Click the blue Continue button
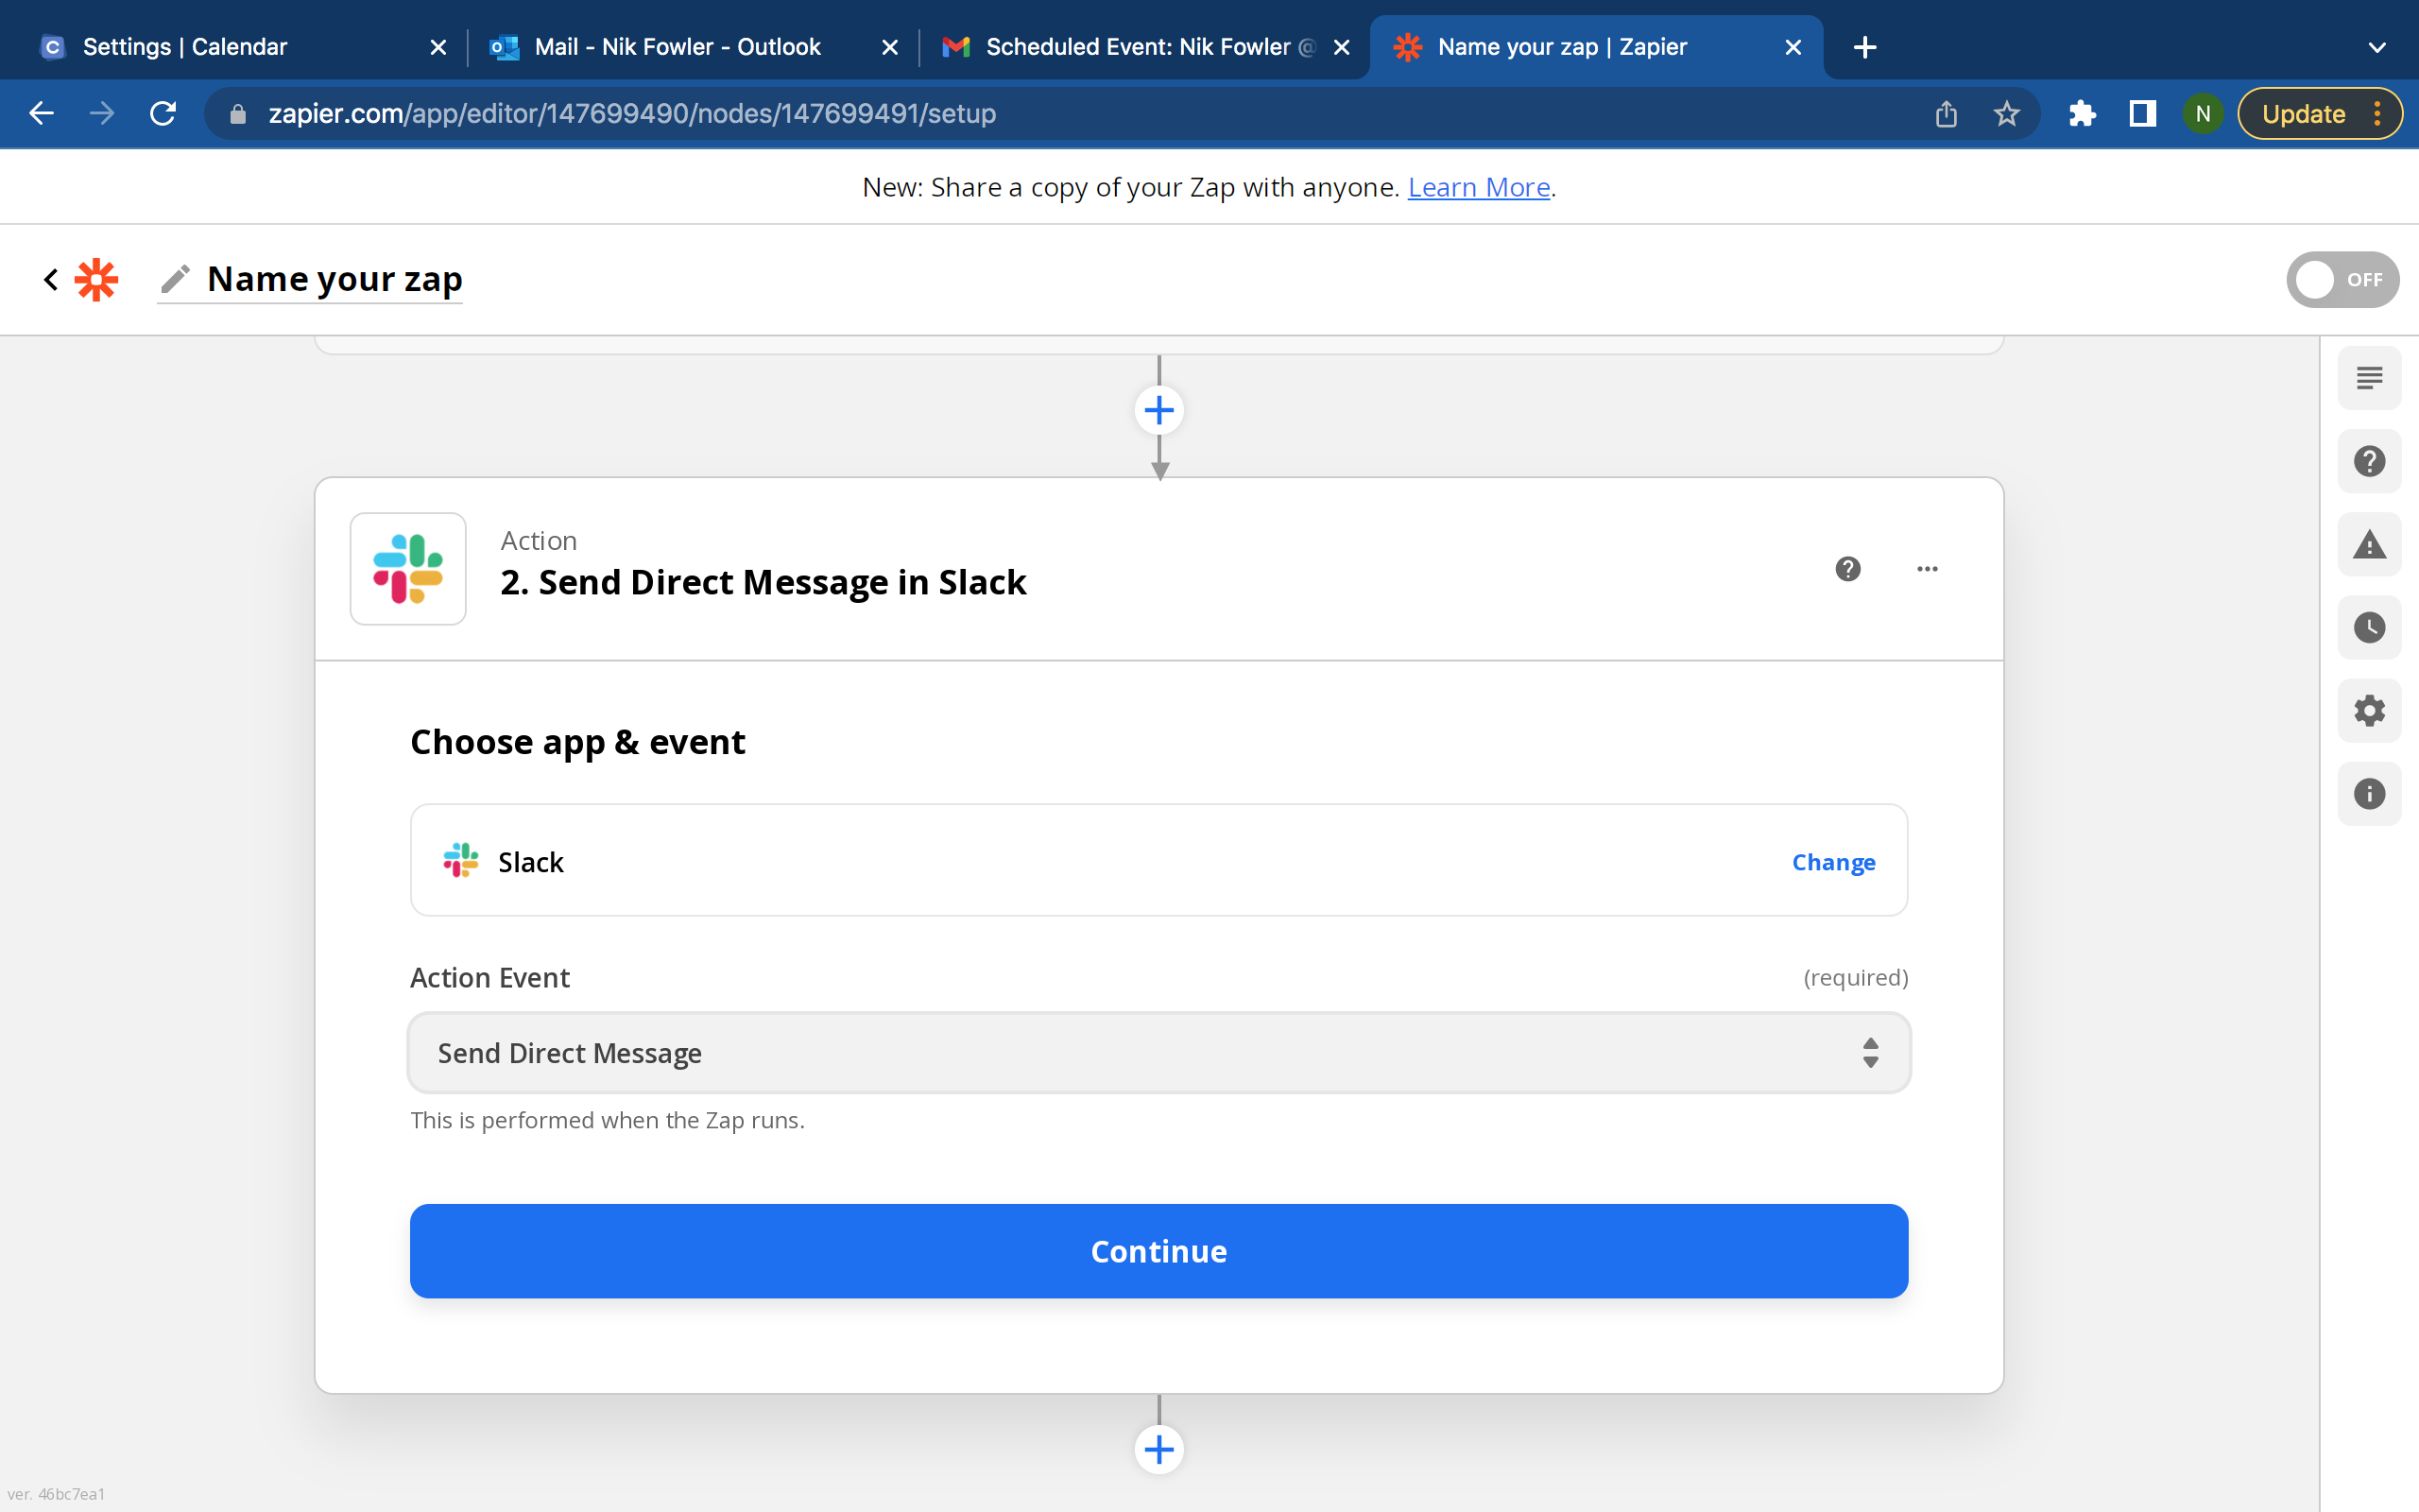2419x1512 pixels. (1158, 1251)
